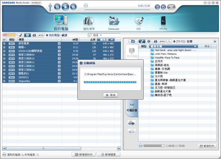Show video files in left panel
This screenshot has width=221, height=159.
[x=28, y=35]
